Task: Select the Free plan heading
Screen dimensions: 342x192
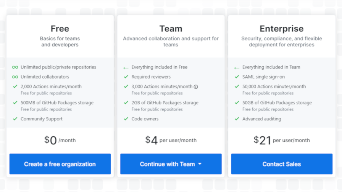Action: pos(60,29)
